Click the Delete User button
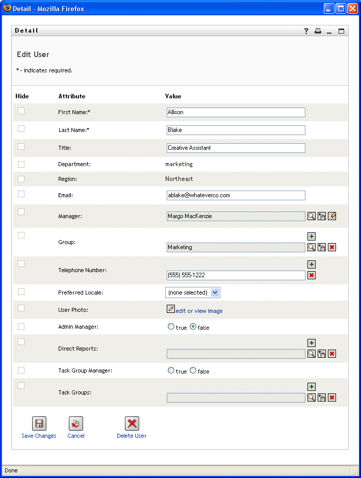 coord(132,424)
